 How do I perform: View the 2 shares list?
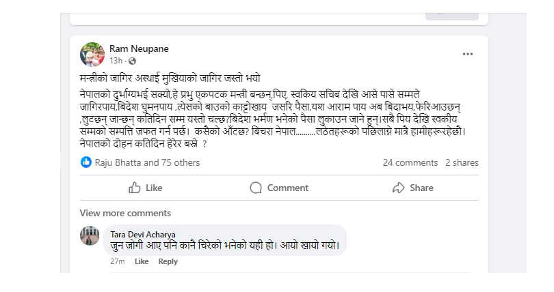click(462, 163)
